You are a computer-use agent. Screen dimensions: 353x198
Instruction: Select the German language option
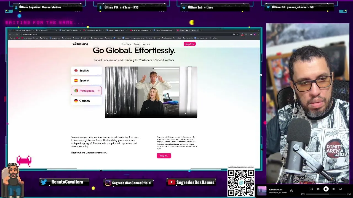point(86,101)
